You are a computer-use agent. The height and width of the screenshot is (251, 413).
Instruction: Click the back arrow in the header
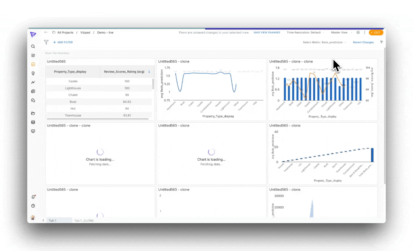46,32
